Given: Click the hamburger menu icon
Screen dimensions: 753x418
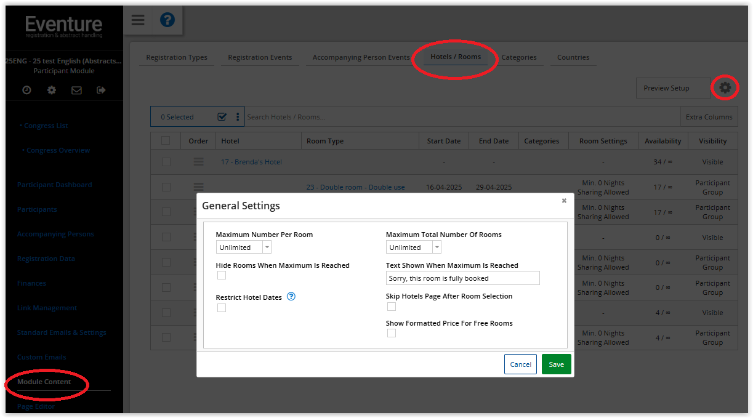Looking at the screenshot, I should coord(138,20).
